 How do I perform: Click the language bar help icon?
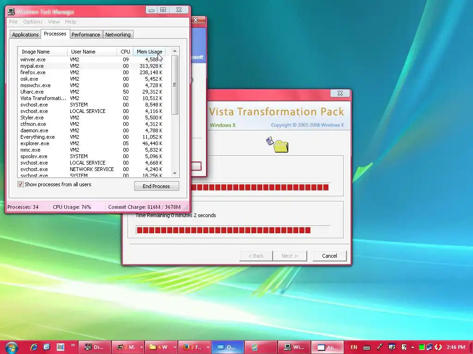404,348
